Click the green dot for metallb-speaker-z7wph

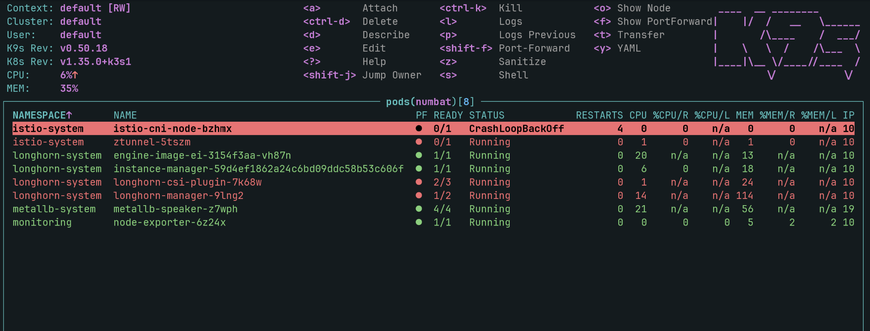pos(419,208)
